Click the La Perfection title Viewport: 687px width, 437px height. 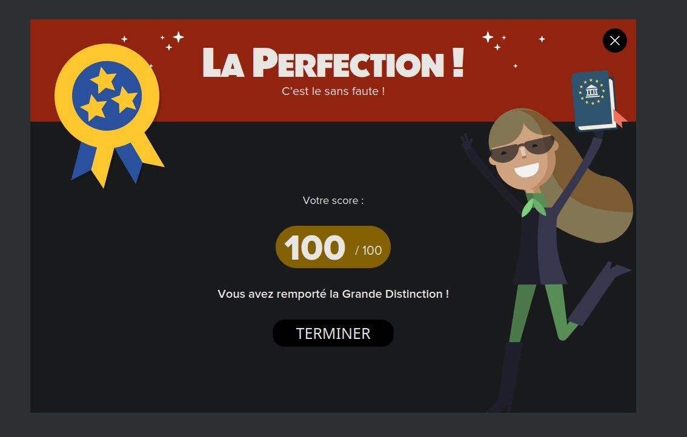coord(333,62)
